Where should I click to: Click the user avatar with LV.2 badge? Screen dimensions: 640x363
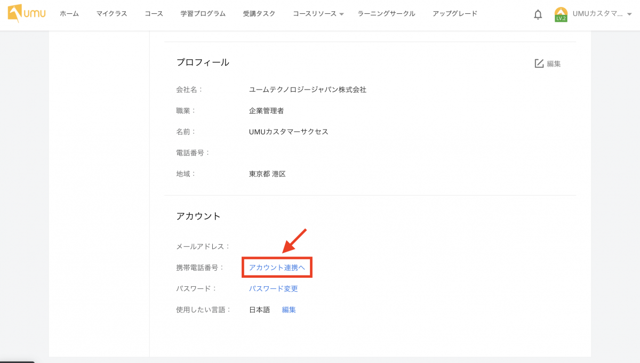click(x=561, y=14)
